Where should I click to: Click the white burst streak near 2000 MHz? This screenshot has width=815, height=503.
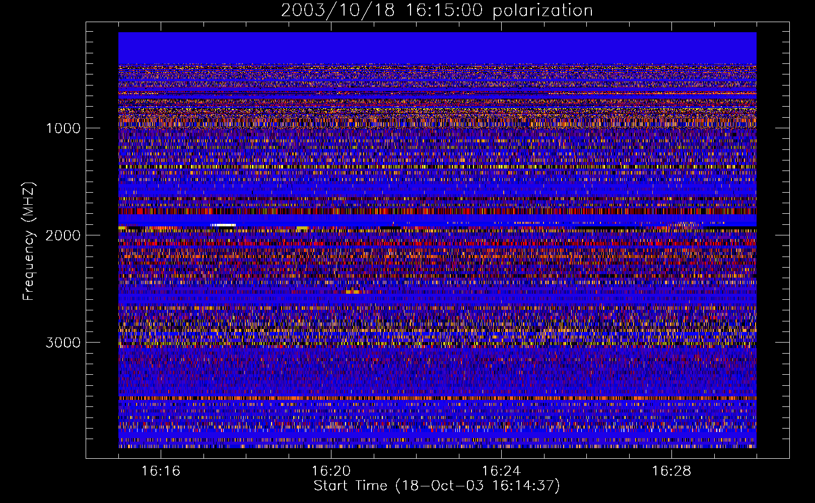coord(223,225)
